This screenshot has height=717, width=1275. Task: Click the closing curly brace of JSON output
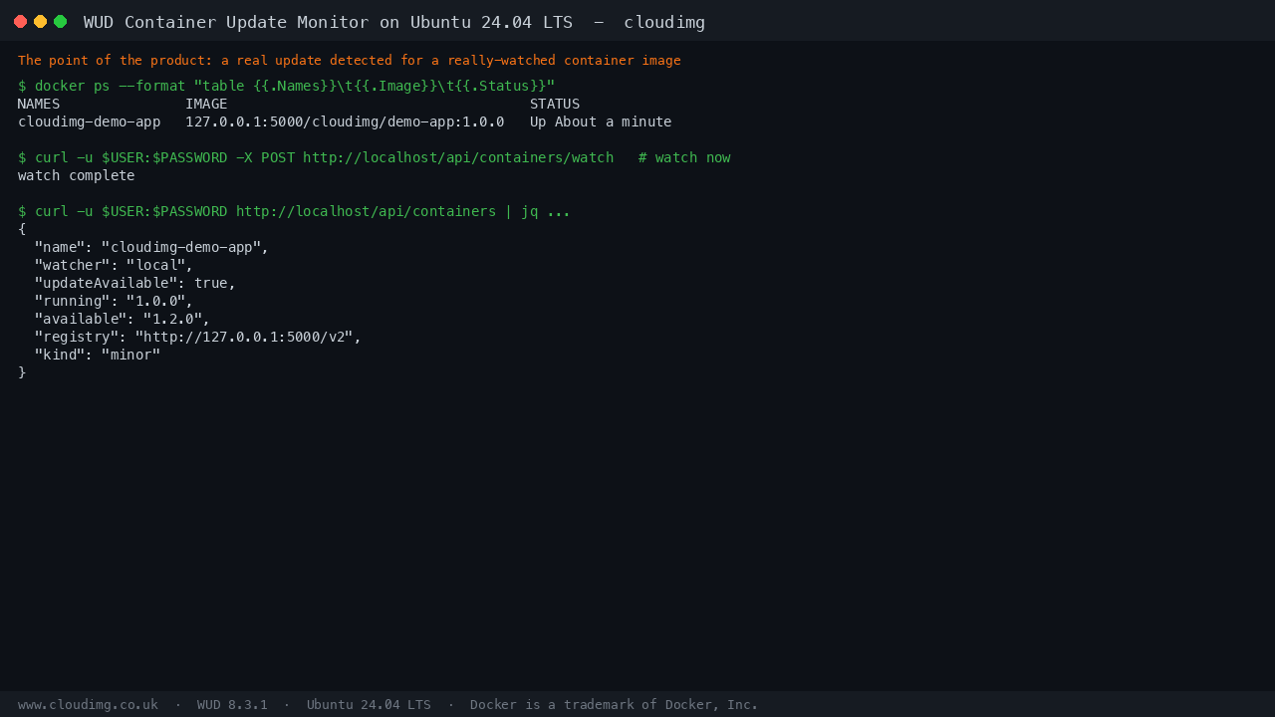point(22,372)
